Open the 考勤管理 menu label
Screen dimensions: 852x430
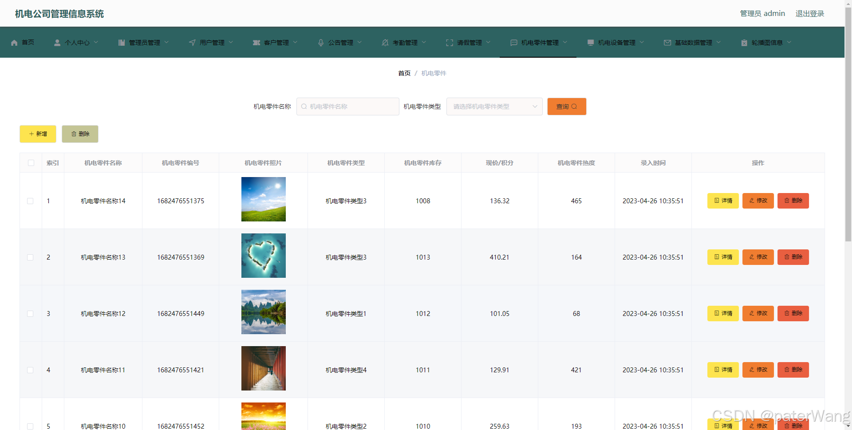pos(405,43)
